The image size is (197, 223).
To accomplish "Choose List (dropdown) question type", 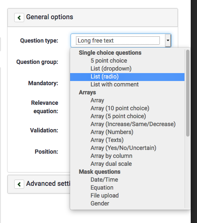I will pyautogui.click(x=111, y=68).
